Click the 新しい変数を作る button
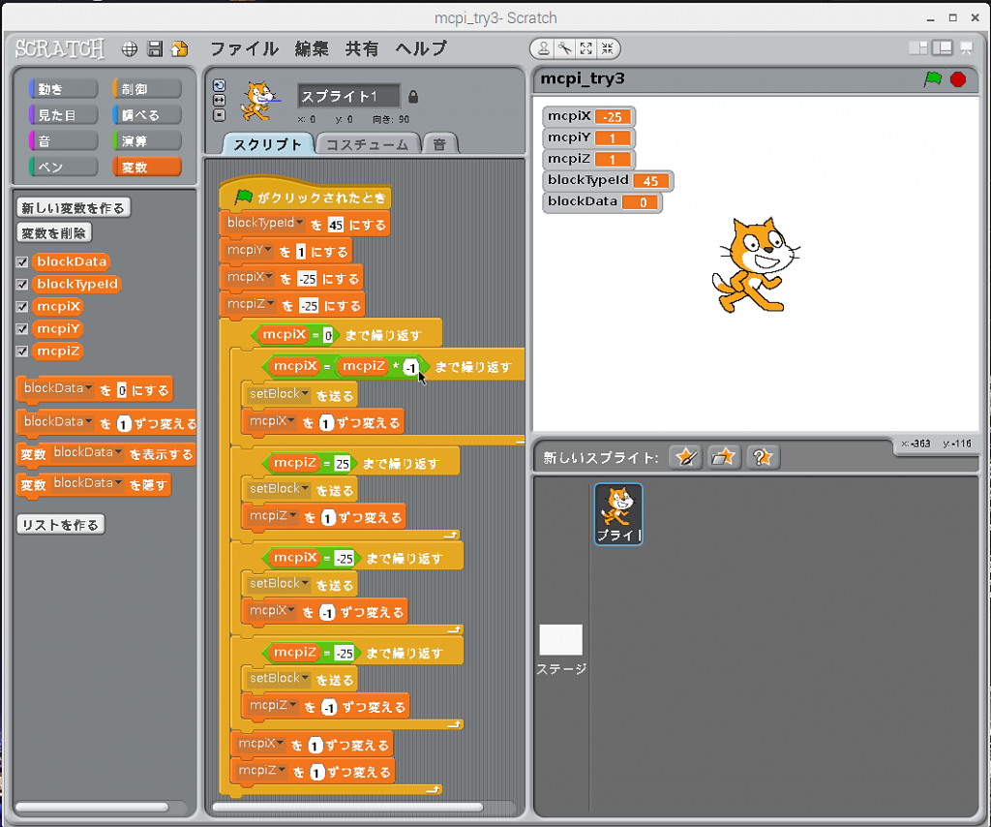Screen dimensions: 991x827 74,208
